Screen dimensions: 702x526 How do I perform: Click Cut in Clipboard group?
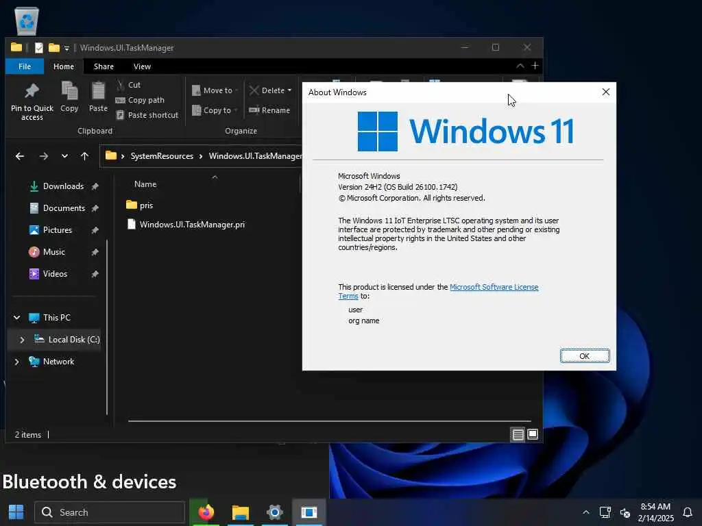tap(128, 84)
